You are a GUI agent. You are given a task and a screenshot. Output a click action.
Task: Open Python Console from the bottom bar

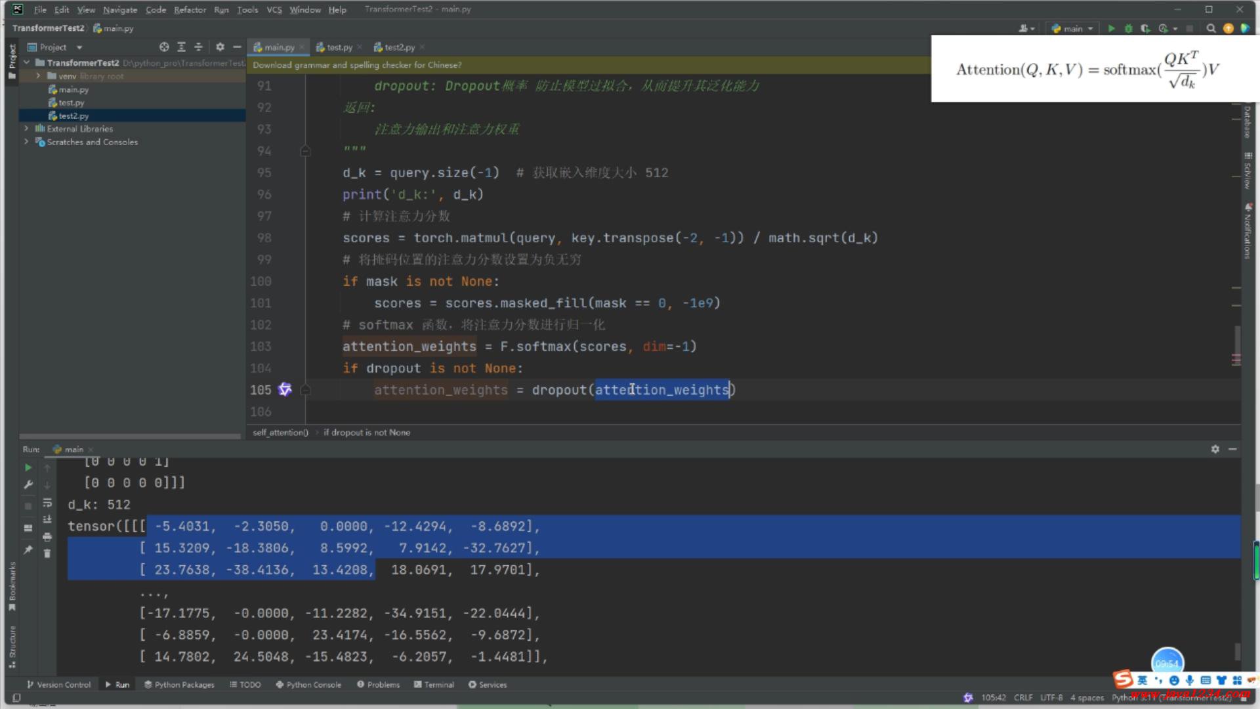point(308,685)
